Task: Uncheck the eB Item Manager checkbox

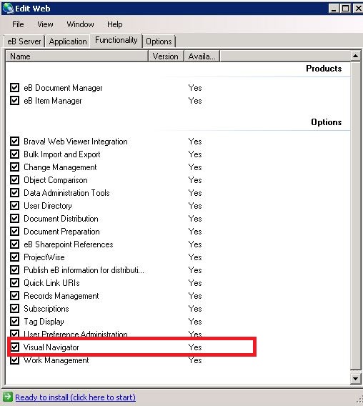Action: click(x=15, y=101)
